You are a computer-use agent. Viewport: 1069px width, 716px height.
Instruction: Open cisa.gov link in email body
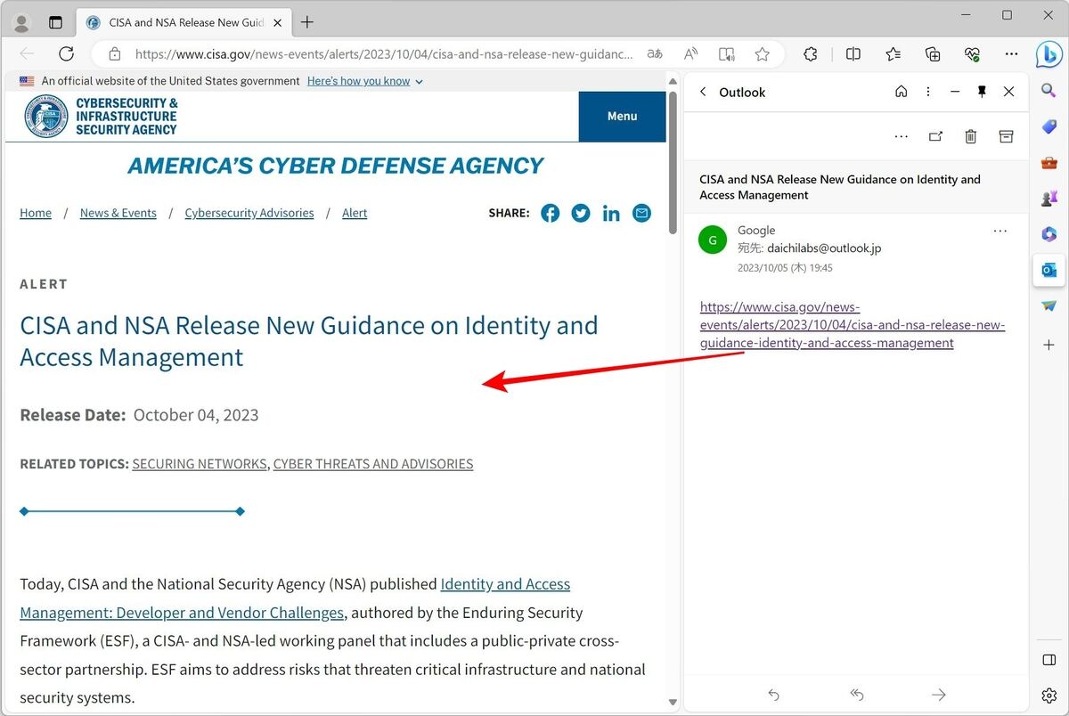tap(853, 325)
